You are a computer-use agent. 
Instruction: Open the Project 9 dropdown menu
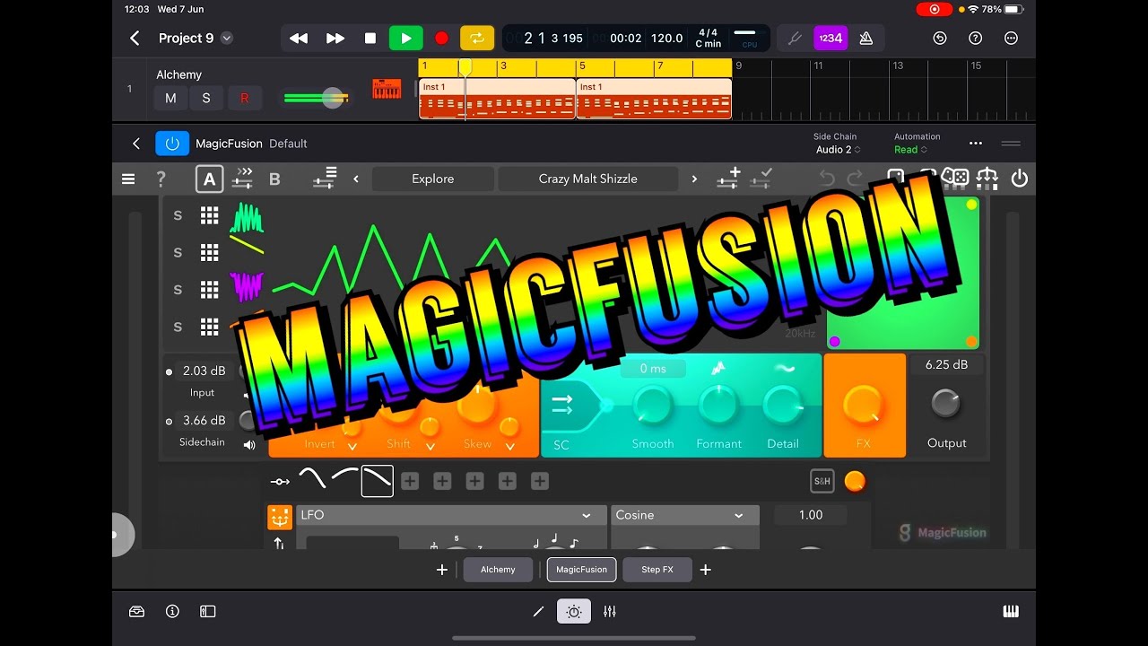pos(227,38)
